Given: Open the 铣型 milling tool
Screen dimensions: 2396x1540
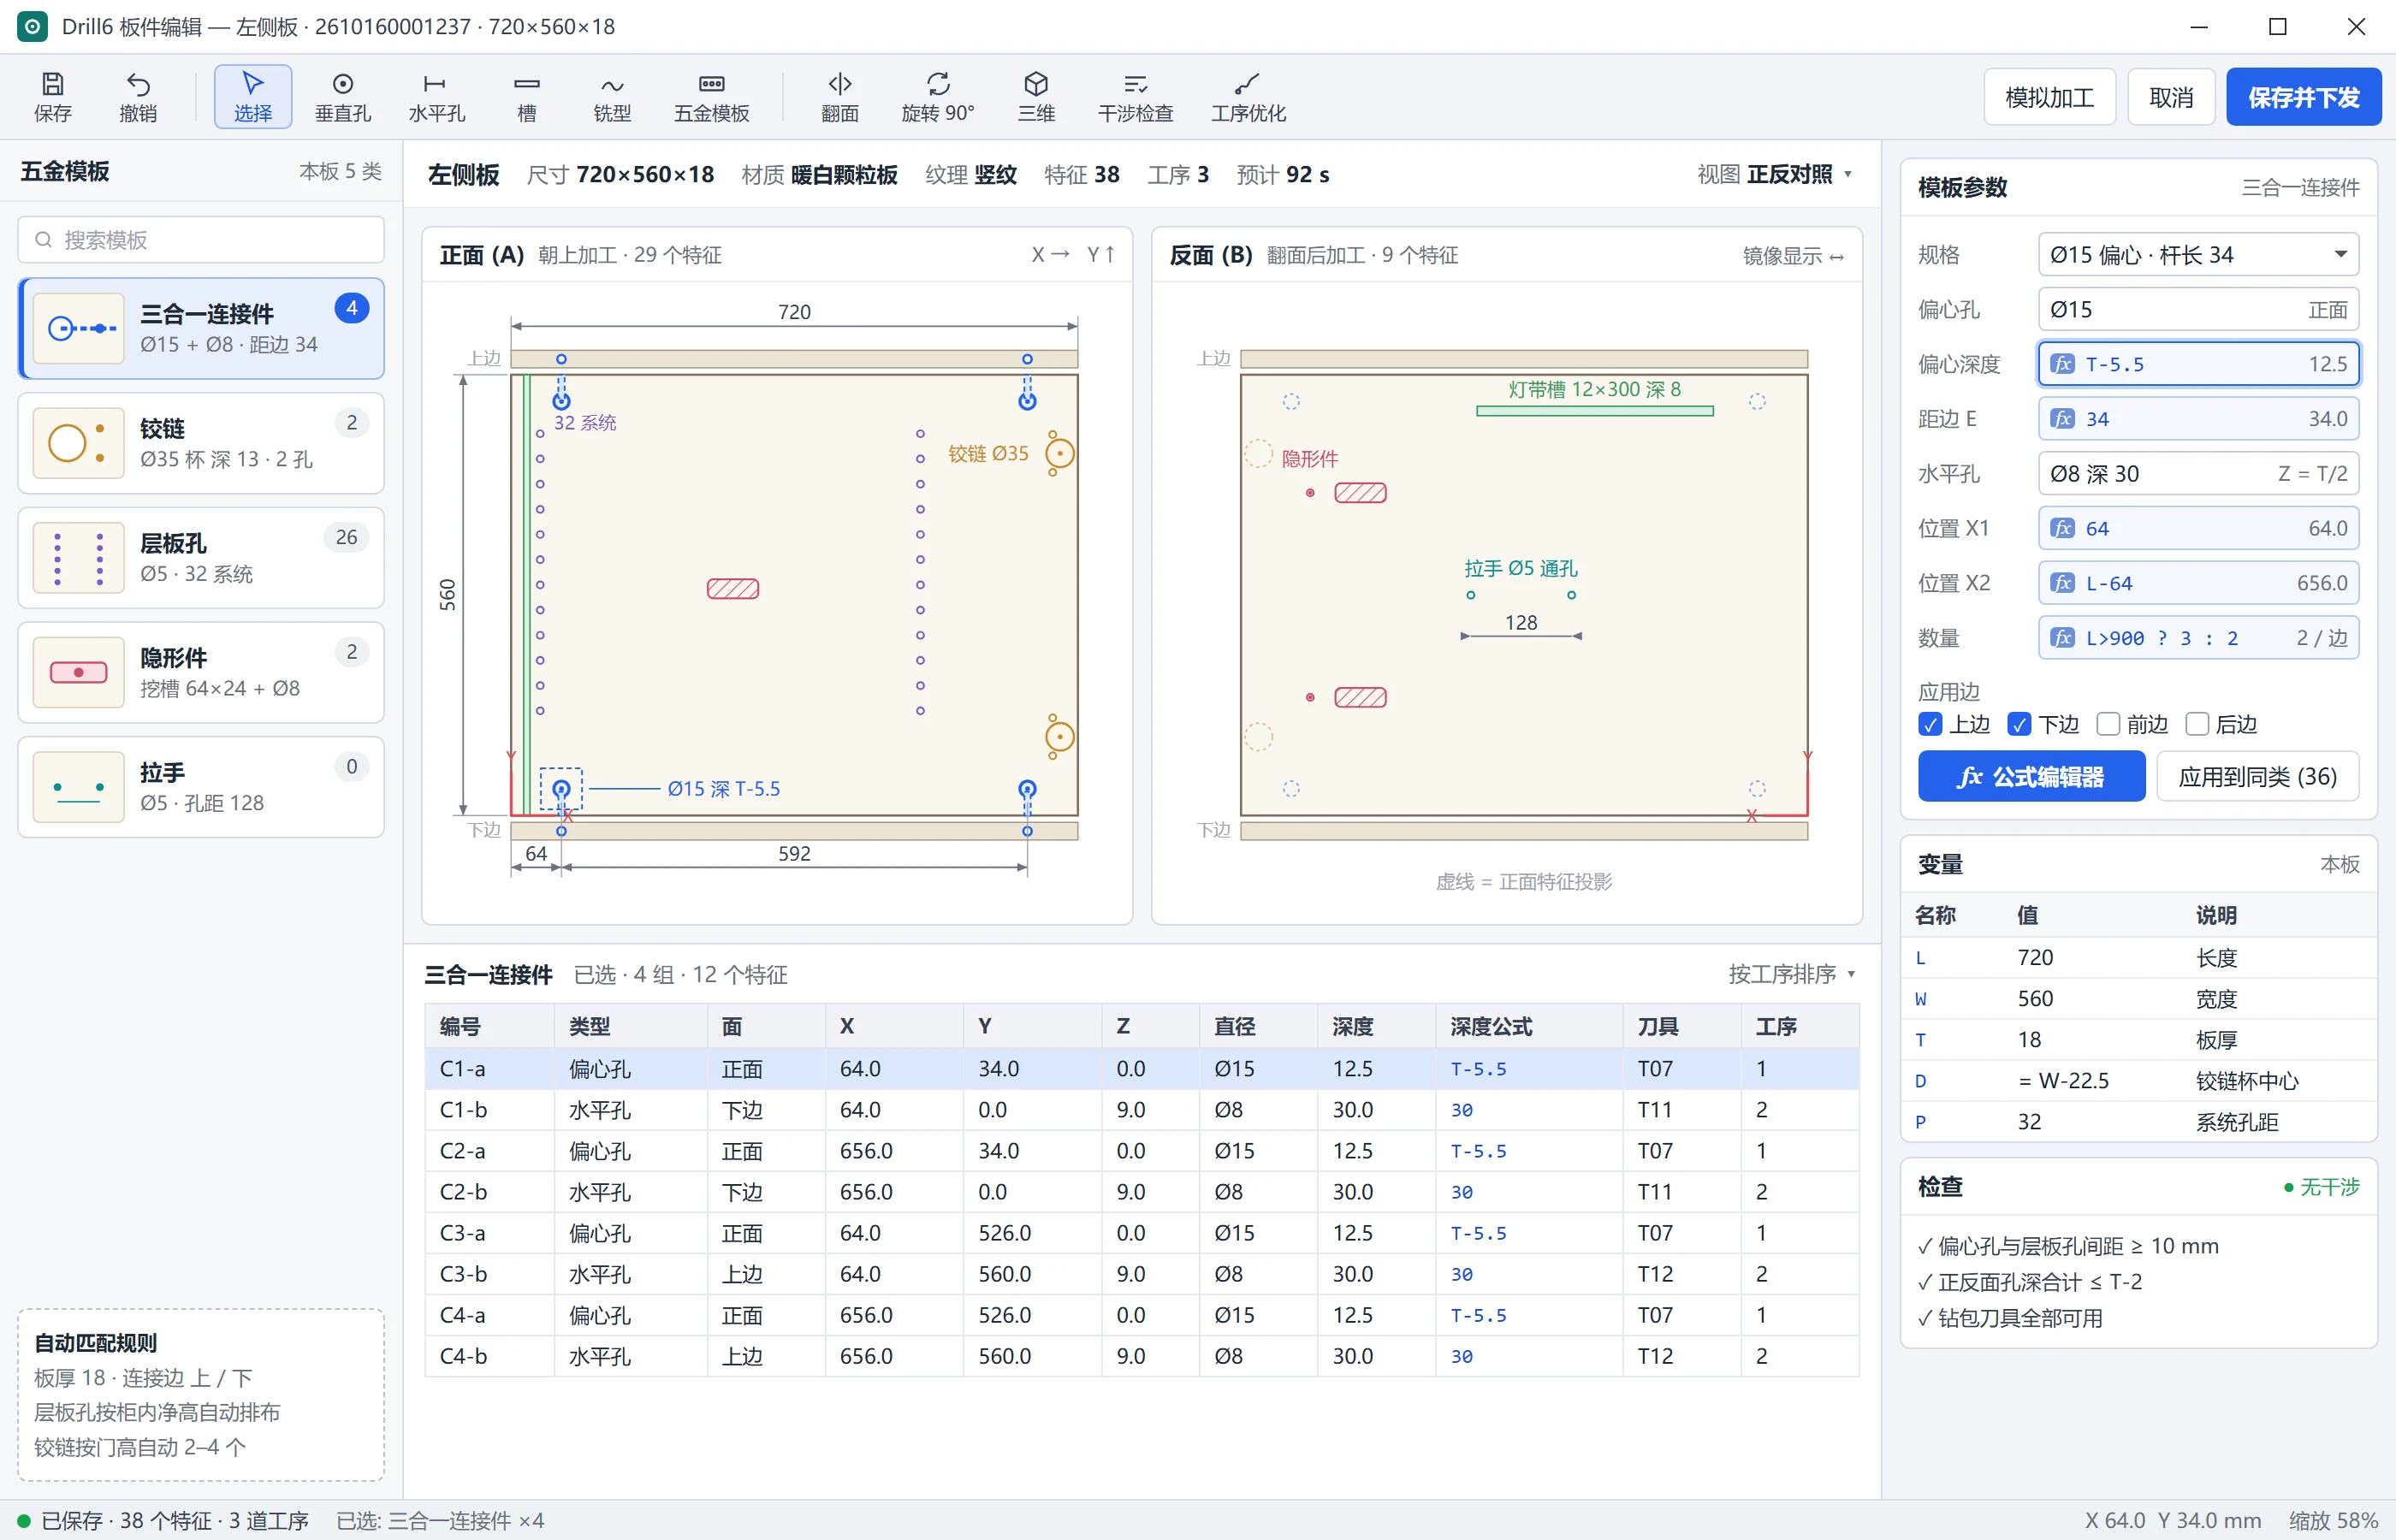Looking at the screenshot, I should coord(612,97).
